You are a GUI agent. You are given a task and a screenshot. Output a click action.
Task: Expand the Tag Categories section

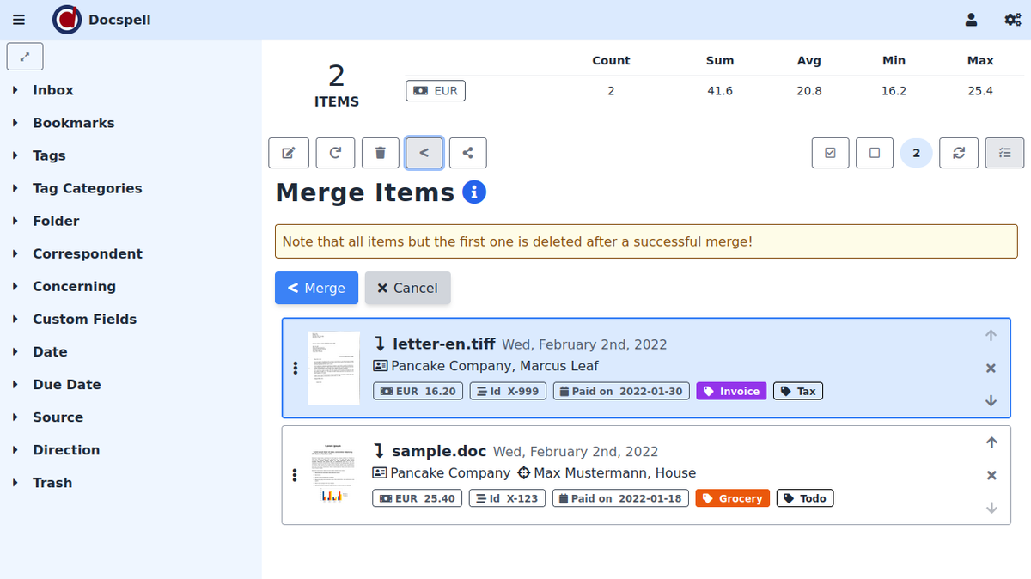[x=87, y=188]
